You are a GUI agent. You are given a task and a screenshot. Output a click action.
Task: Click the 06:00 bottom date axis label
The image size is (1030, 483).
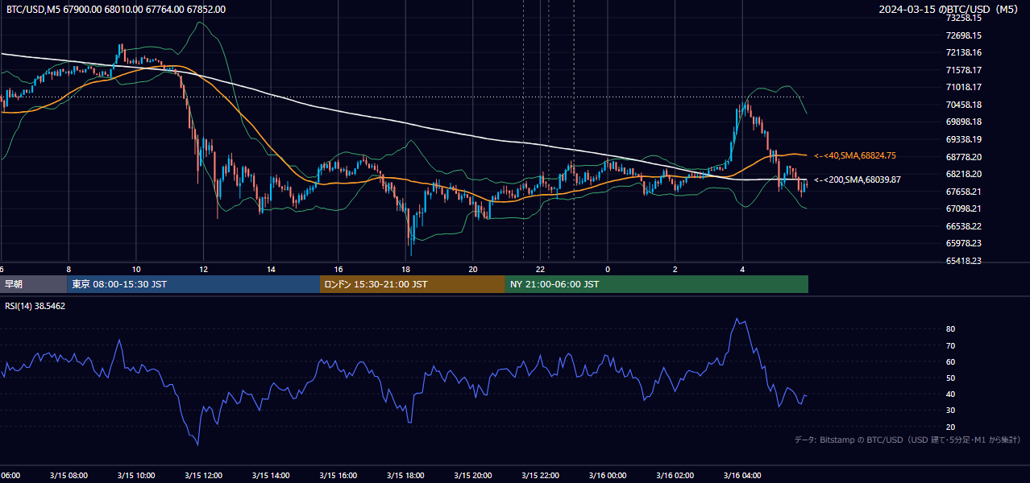(x=10, y=475)
